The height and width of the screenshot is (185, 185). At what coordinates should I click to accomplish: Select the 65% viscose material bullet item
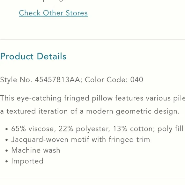click(94, 129)
